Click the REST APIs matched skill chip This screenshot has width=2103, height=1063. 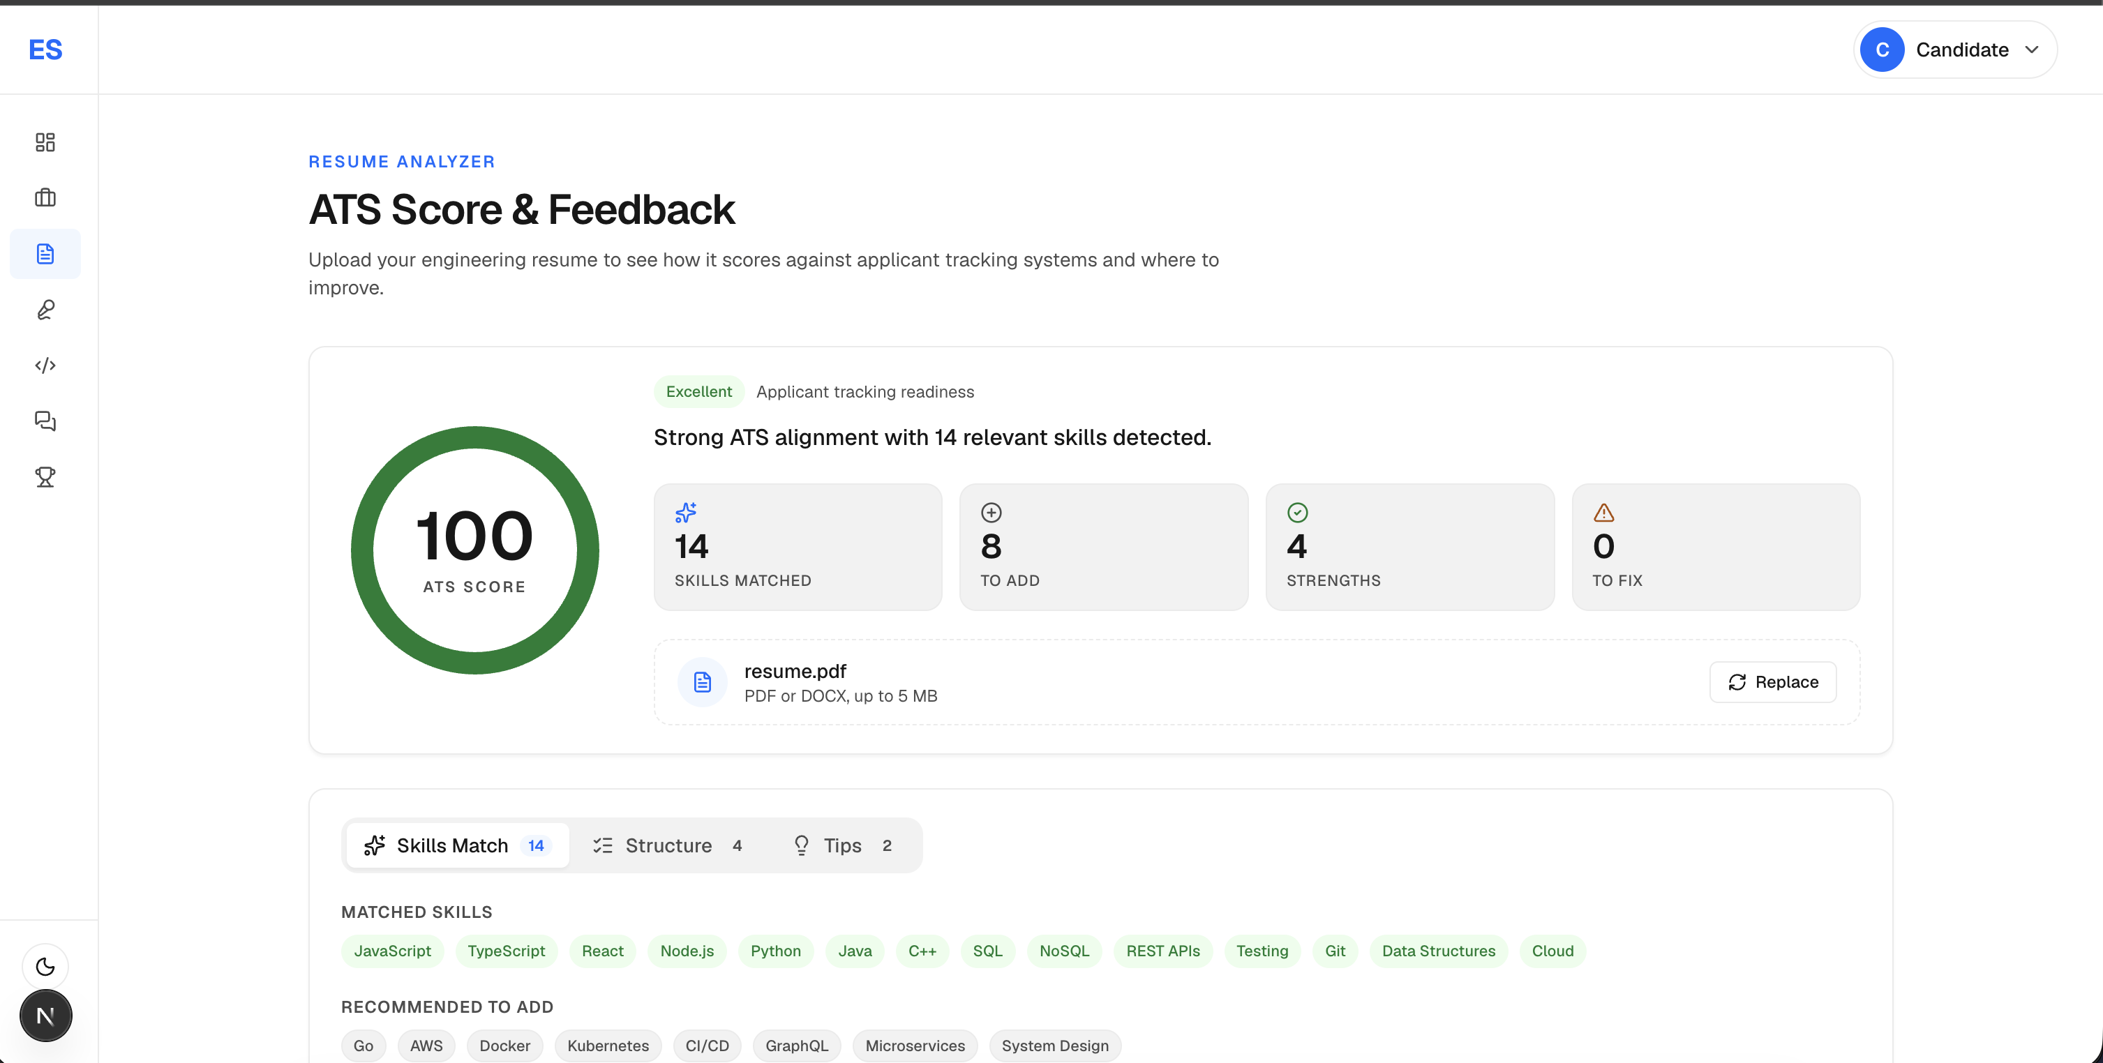point(1163,951)
